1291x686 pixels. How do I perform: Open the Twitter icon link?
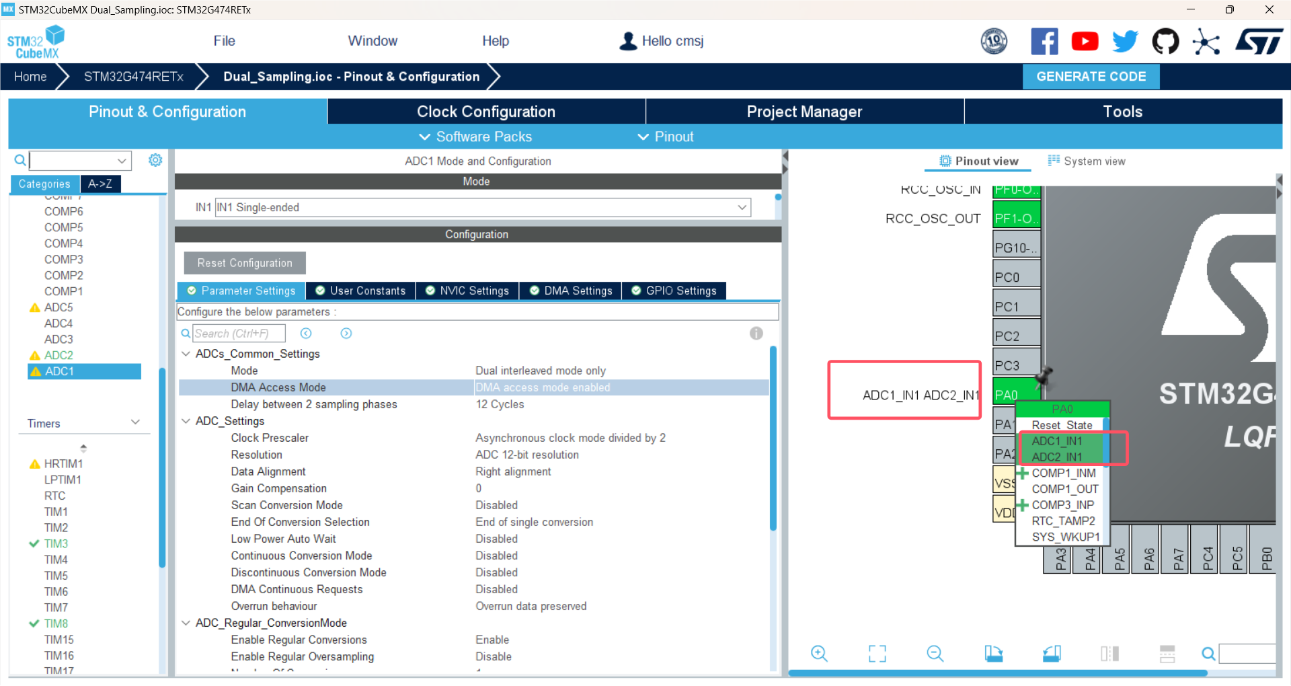click(1125, 42)
